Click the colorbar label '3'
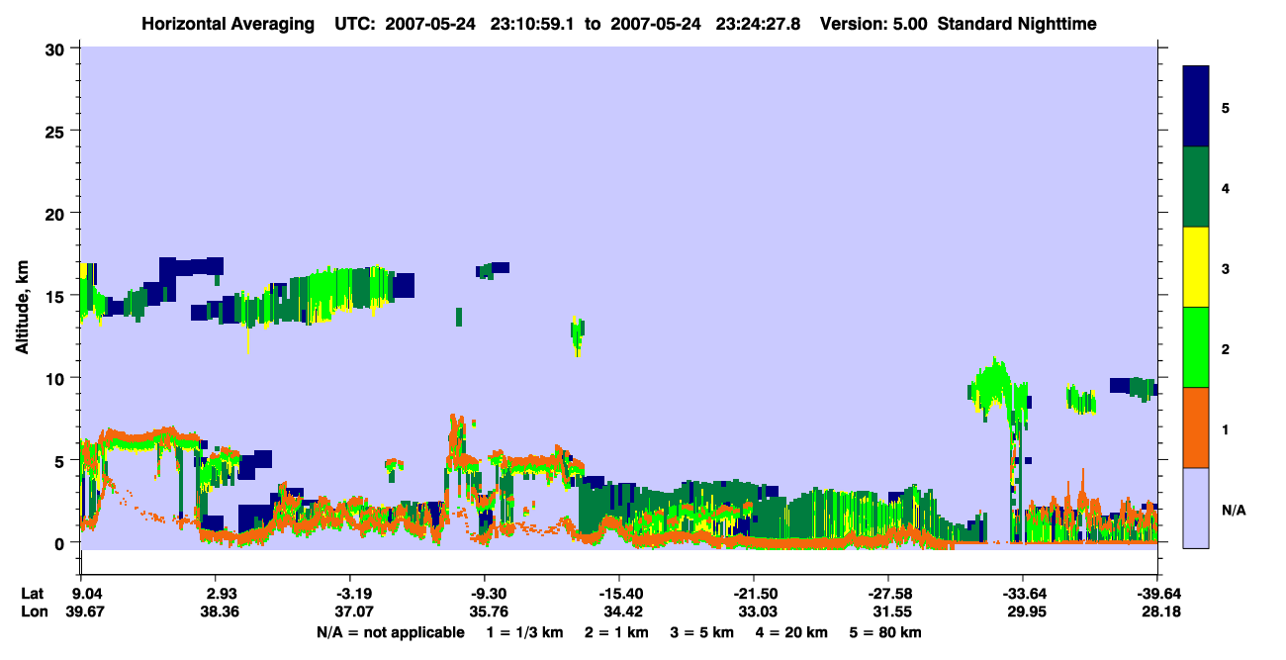This screenshot has width=1286, height=660. coord(1226,267)
